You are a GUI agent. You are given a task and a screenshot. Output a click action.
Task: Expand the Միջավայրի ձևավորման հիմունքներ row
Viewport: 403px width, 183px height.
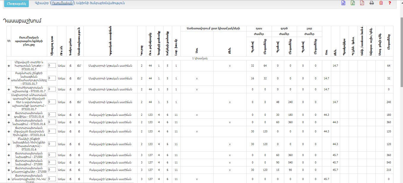[9, 131]
